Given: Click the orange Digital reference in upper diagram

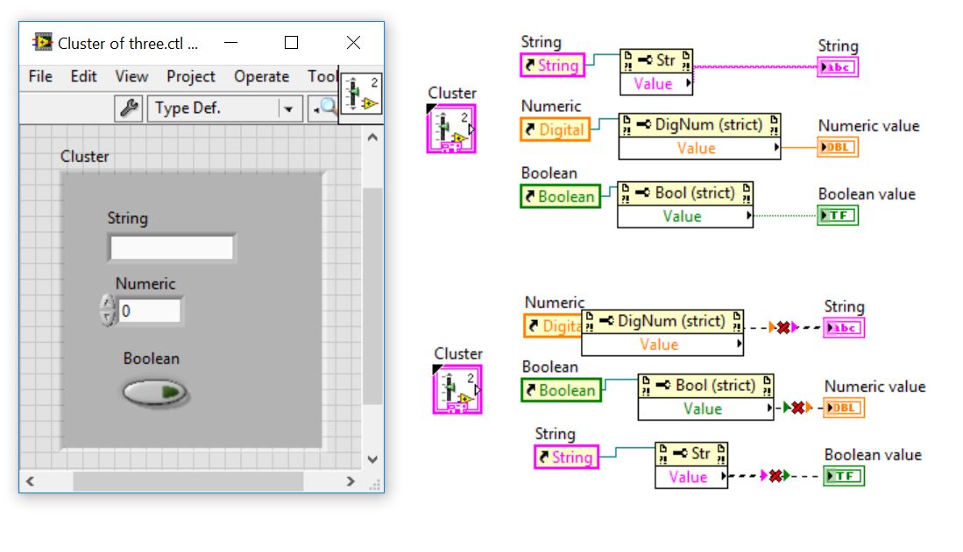Looking at the screenshot, I should click(x=556, y=129).
